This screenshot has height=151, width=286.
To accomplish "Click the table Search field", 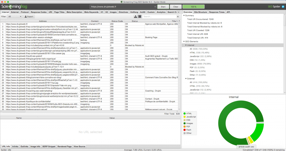I will [x=159, y=16].
